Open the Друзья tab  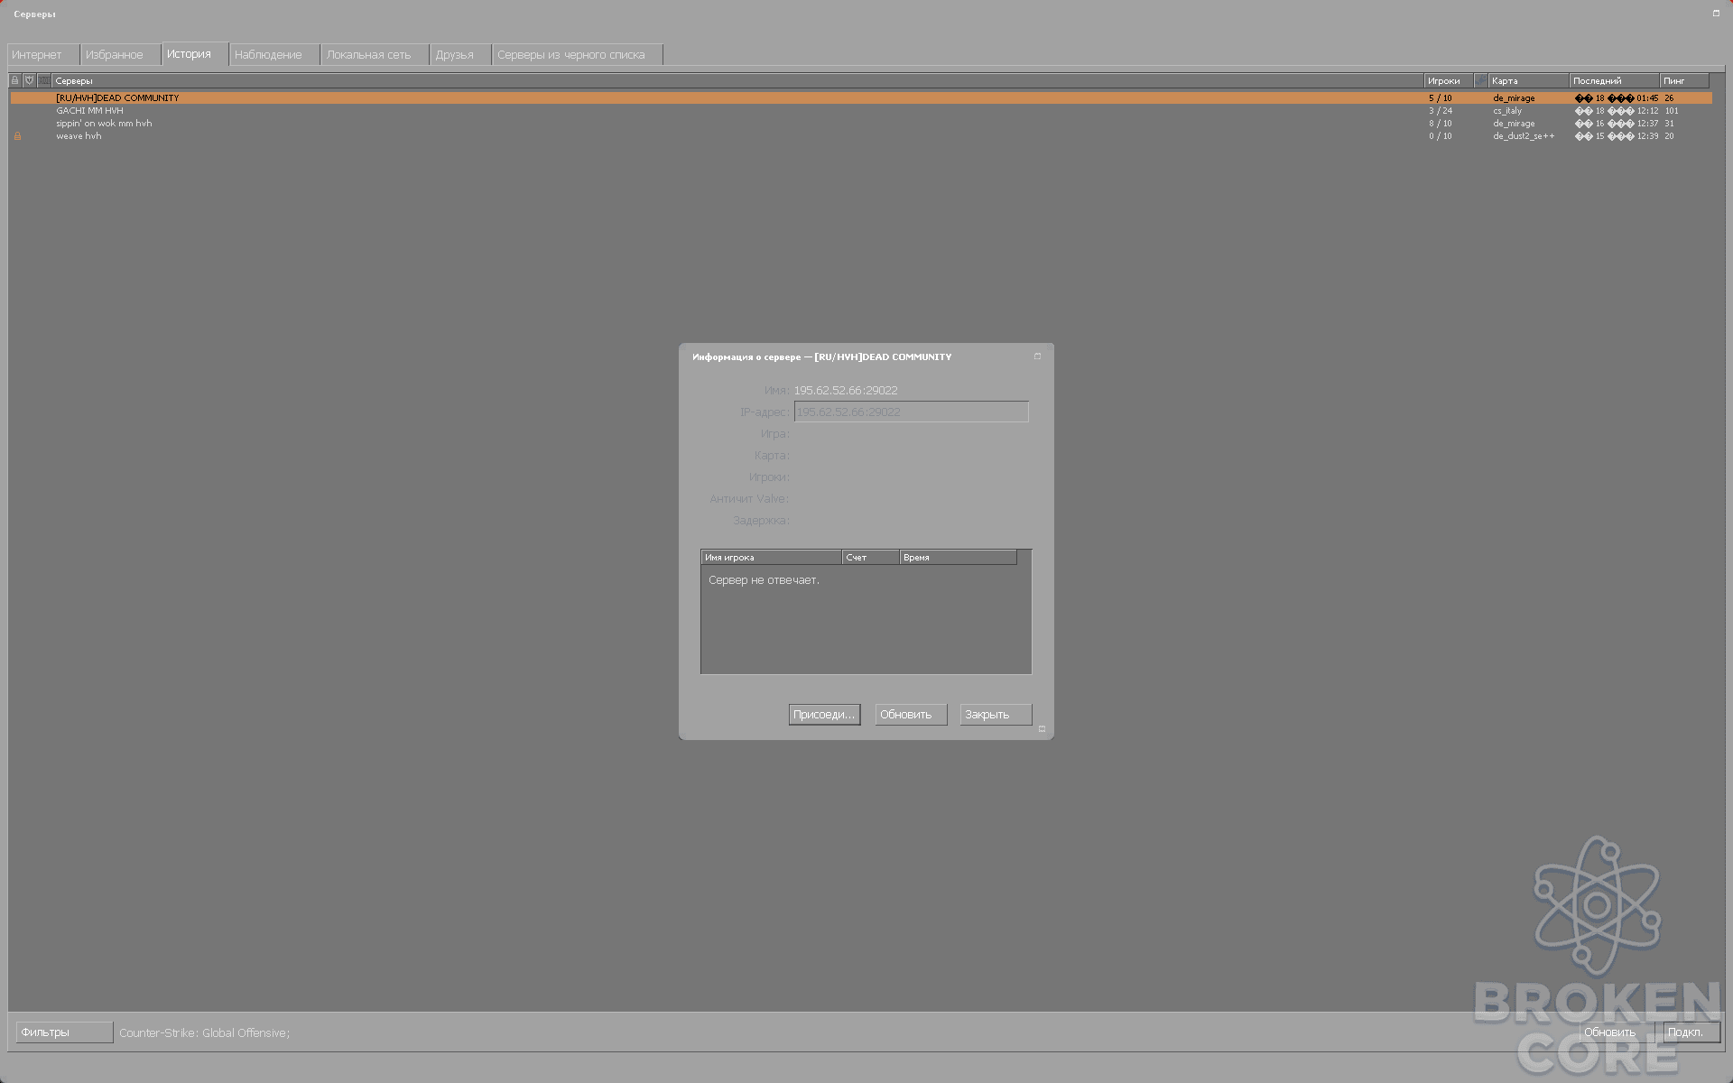[x=460, y=55]
